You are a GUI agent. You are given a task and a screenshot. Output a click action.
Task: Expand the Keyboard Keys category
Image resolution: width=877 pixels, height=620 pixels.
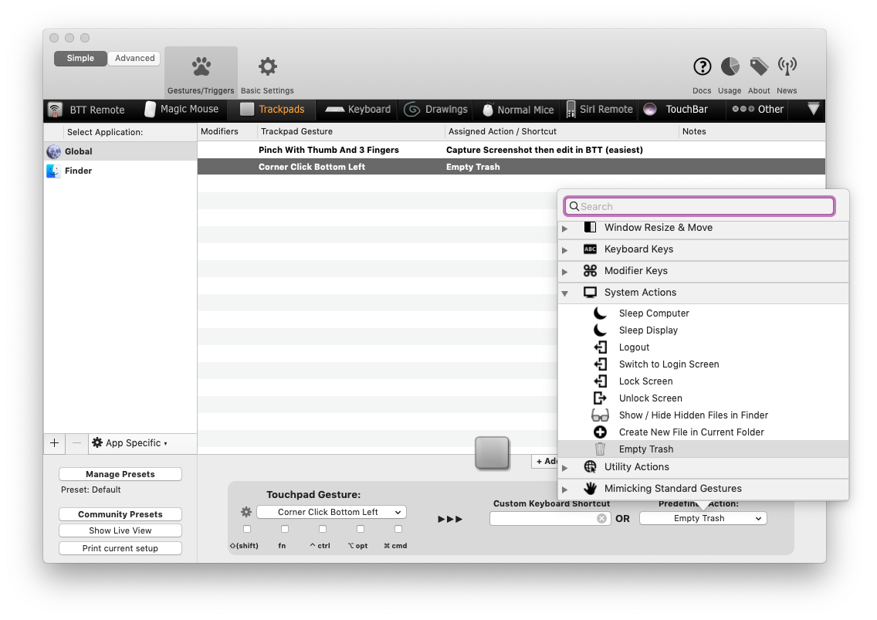(x=565, y=250)
